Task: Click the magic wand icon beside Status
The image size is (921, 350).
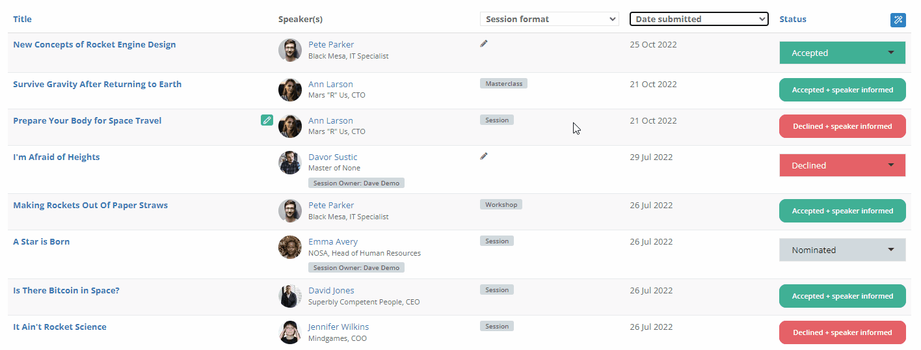Action: pyautogui.click(x=898, y=20)
